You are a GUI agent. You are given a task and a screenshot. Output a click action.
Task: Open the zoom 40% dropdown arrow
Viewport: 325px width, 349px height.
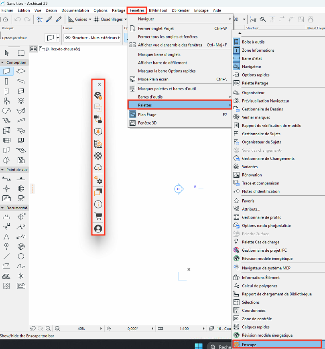(x=101, y=329)
